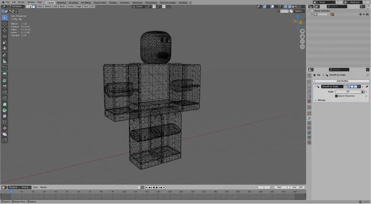Select the Poly Build tool
The height and width of the screenshot is (204, 371).
tap(4, 104)
